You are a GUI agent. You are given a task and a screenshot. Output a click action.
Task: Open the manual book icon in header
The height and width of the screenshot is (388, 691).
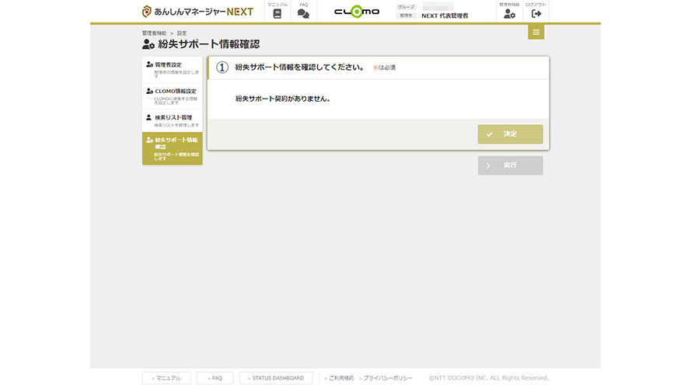point(277,13)
